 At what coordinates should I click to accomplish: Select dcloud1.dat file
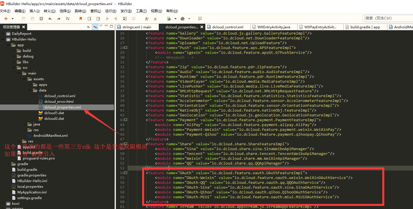[x=54, y=113]
